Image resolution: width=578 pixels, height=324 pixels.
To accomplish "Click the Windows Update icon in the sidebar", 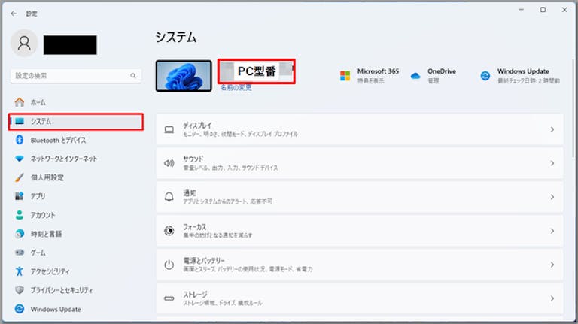I will [20, 309].
